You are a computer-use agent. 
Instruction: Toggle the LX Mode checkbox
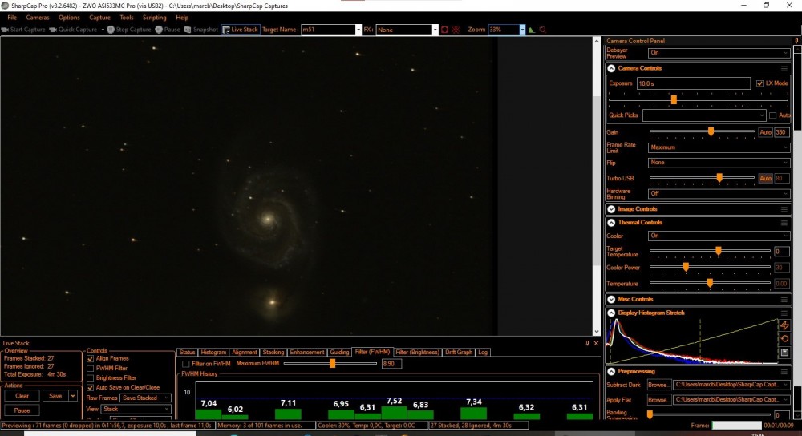click(759, 83)
